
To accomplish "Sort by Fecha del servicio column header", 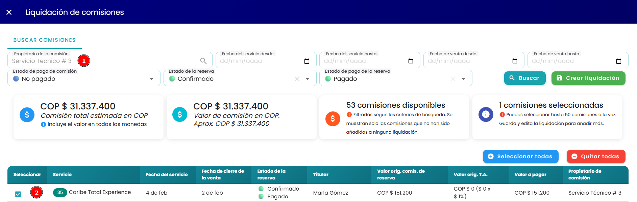I will pyautogui.click(x=167, y=174).
